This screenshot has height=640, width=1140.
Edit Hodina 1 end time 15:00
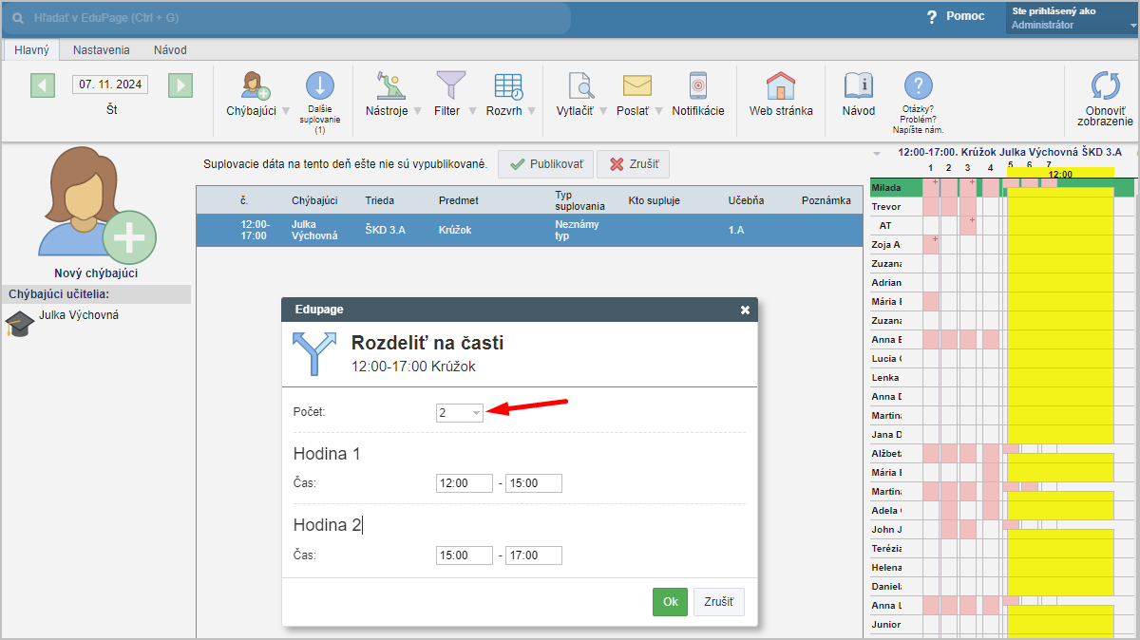tap(534, 483)
